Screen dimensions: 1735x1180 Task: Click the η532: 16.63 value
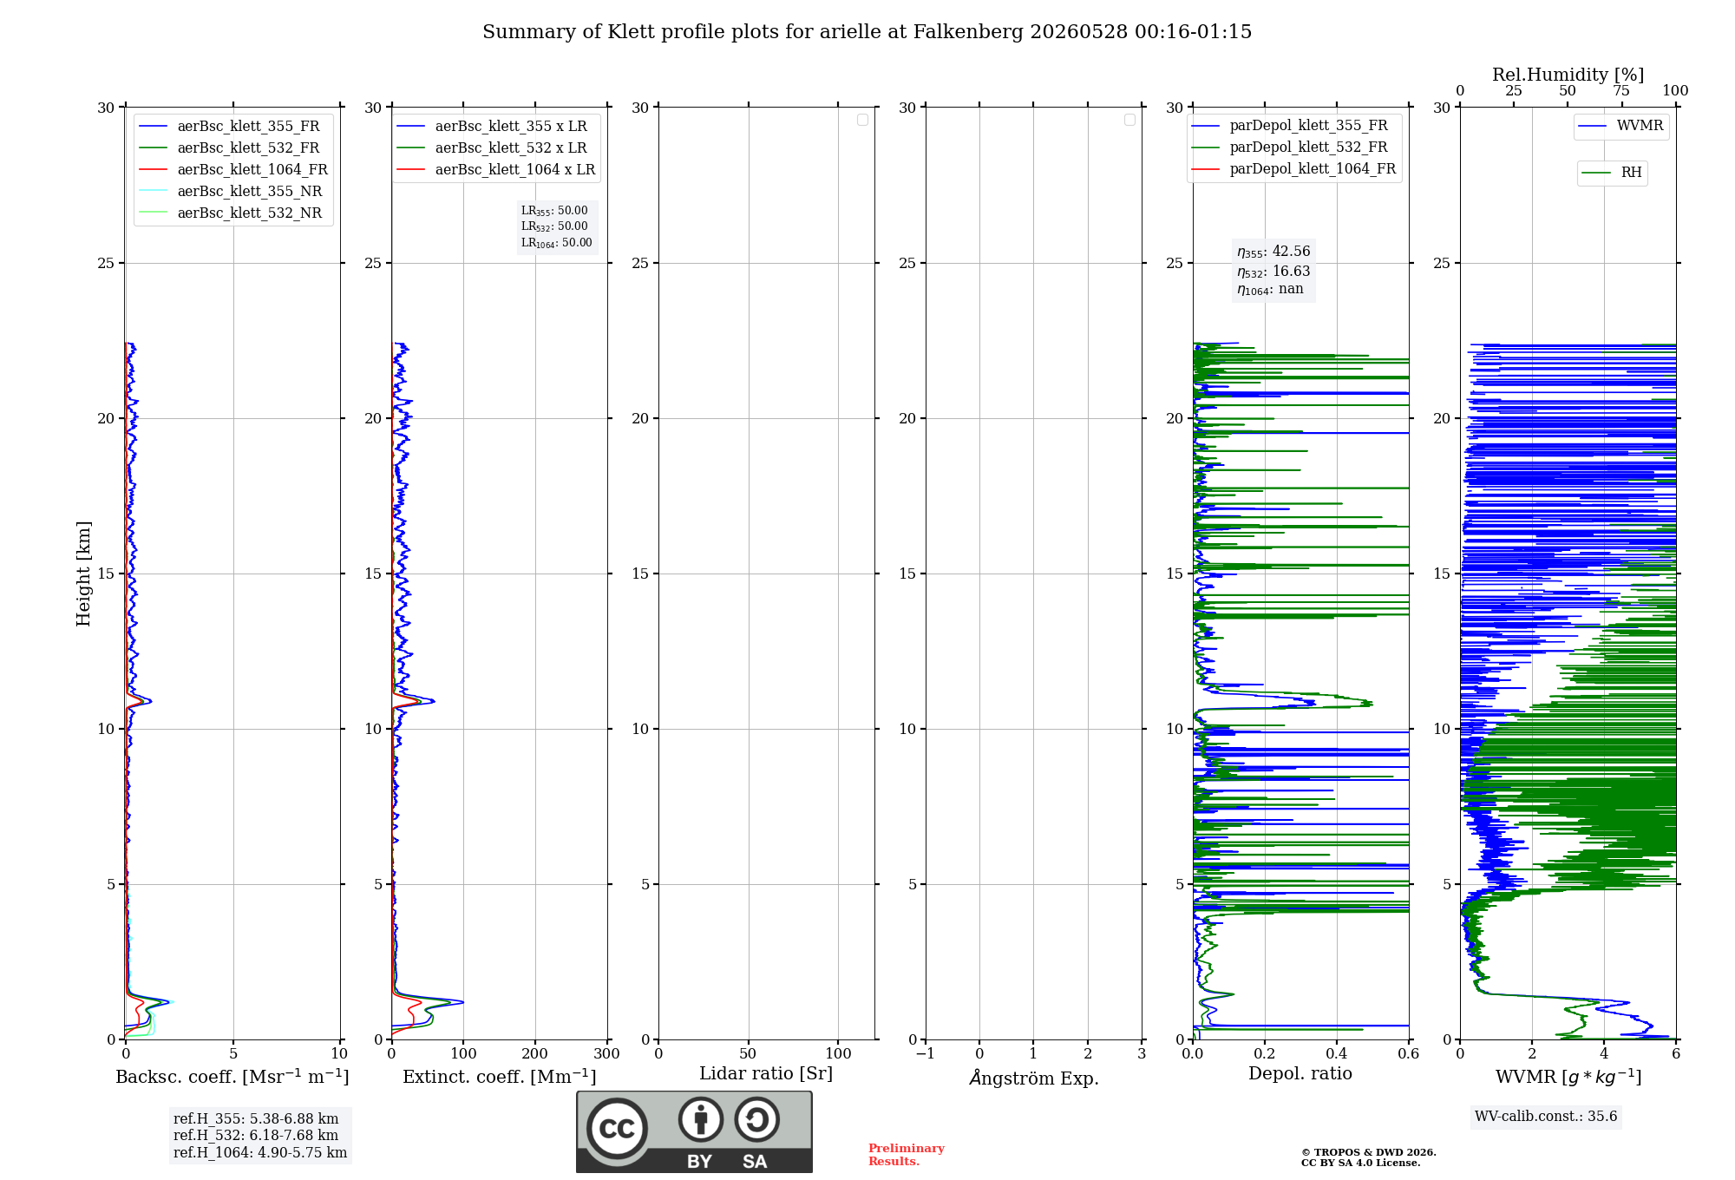[1273, 272]
